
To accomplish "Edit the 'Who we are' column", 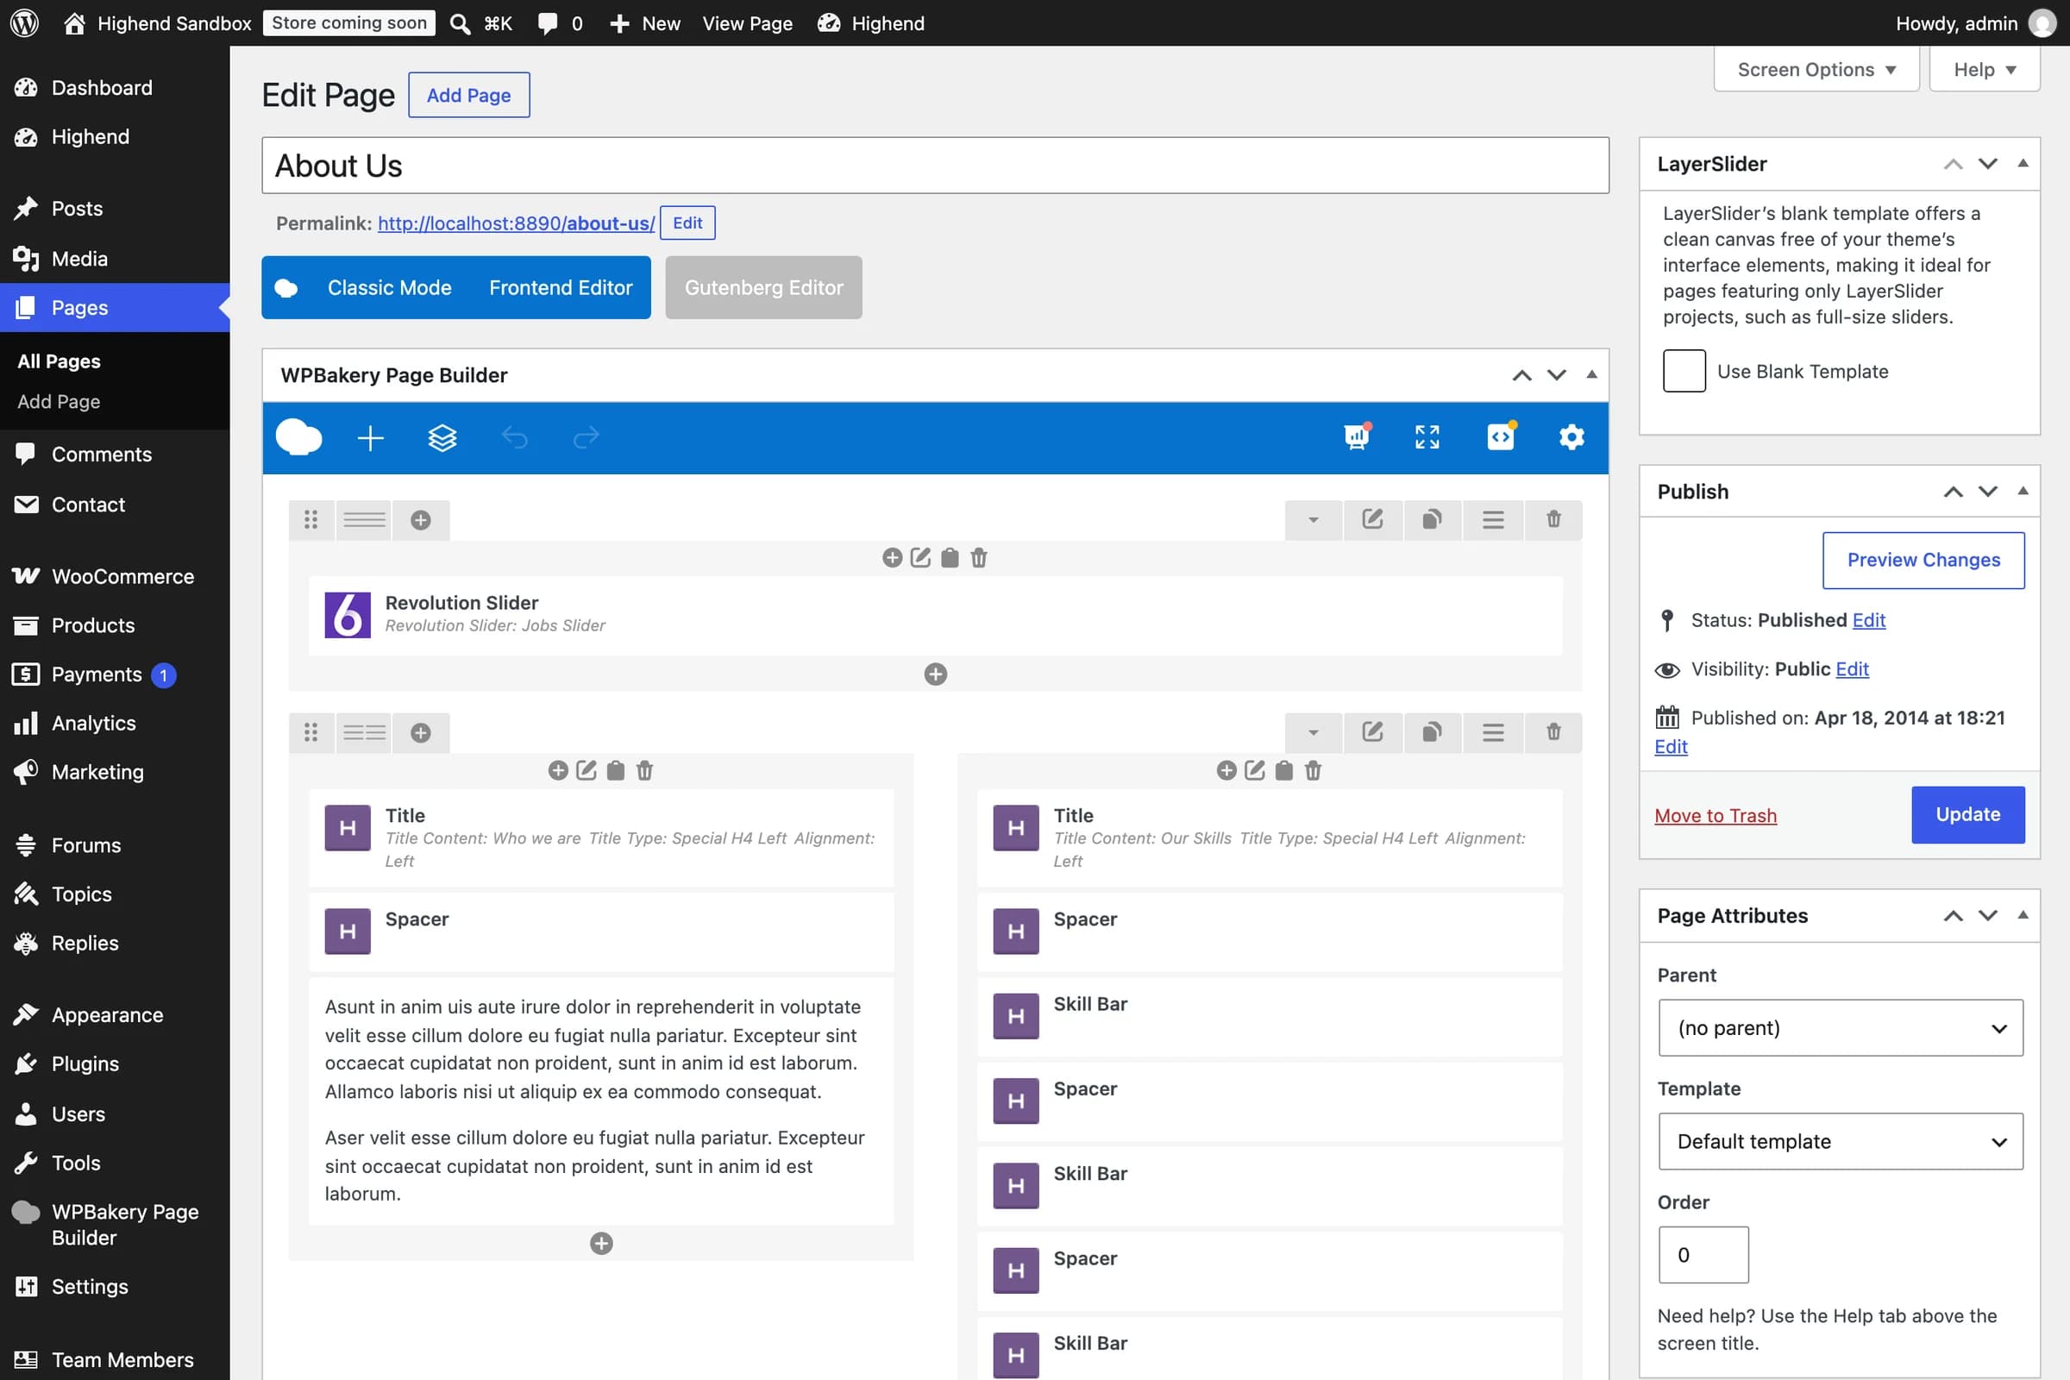I will point(586,771).
